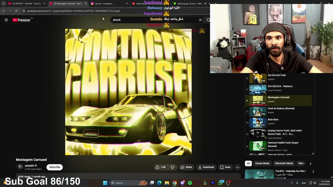Close the AFROTO - DALMA tab
Screen dimensions: 333x187
44,4
